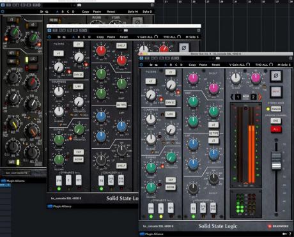Click compressor ratio knob in front window

point(151,119)
